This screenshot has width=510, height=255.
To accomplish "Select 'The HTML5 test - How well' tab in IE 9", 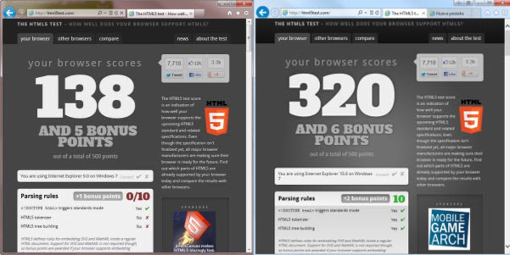I will coord(160,13).
